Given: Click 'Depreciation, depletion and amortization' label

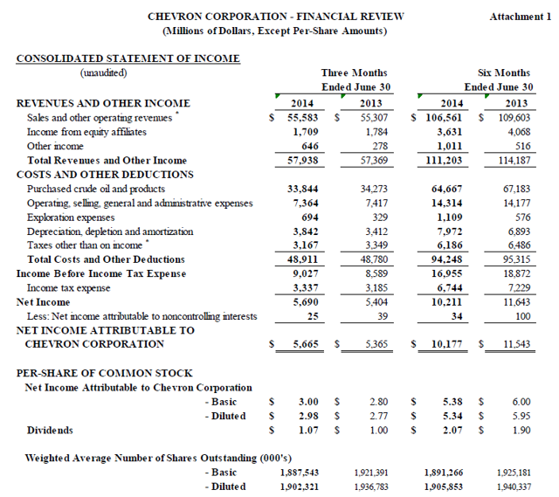Looking at the screenshot, I should pyautogui.click(x=110, y=231).
